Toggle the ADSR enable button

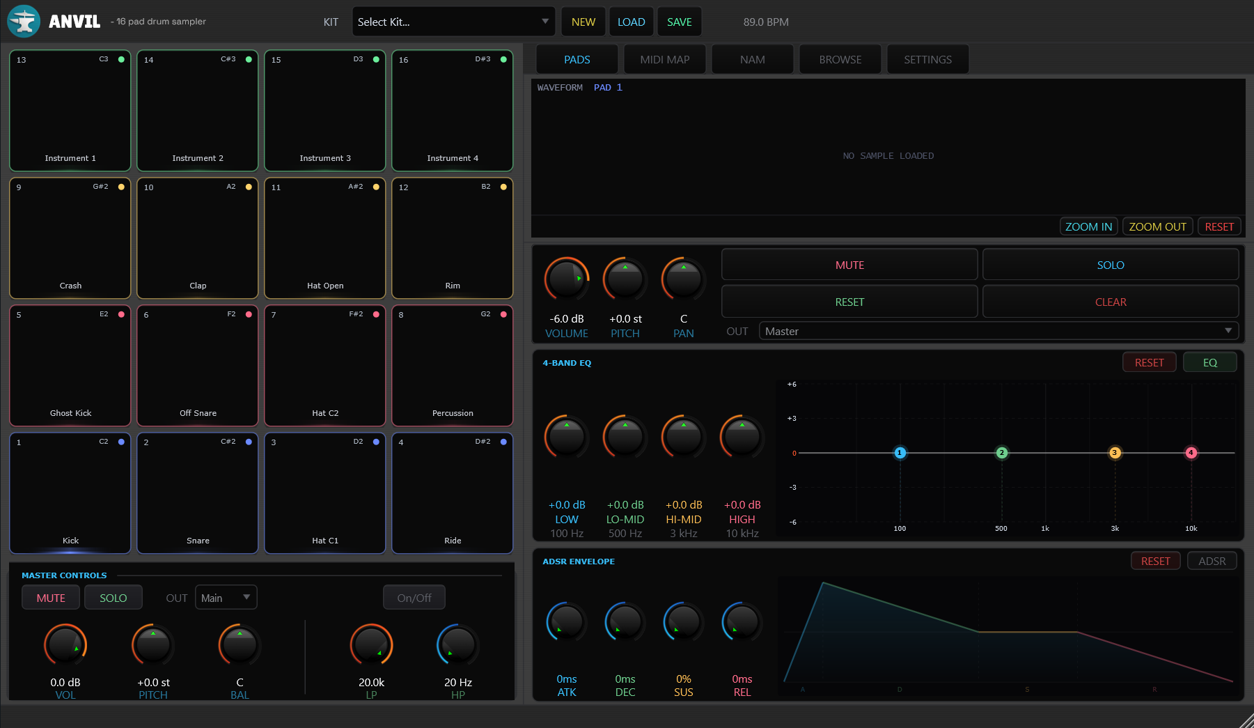click(x=1212, y=561)
